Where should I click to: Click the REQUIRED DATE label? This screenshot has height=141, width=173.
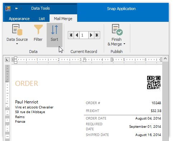(94, 127)
